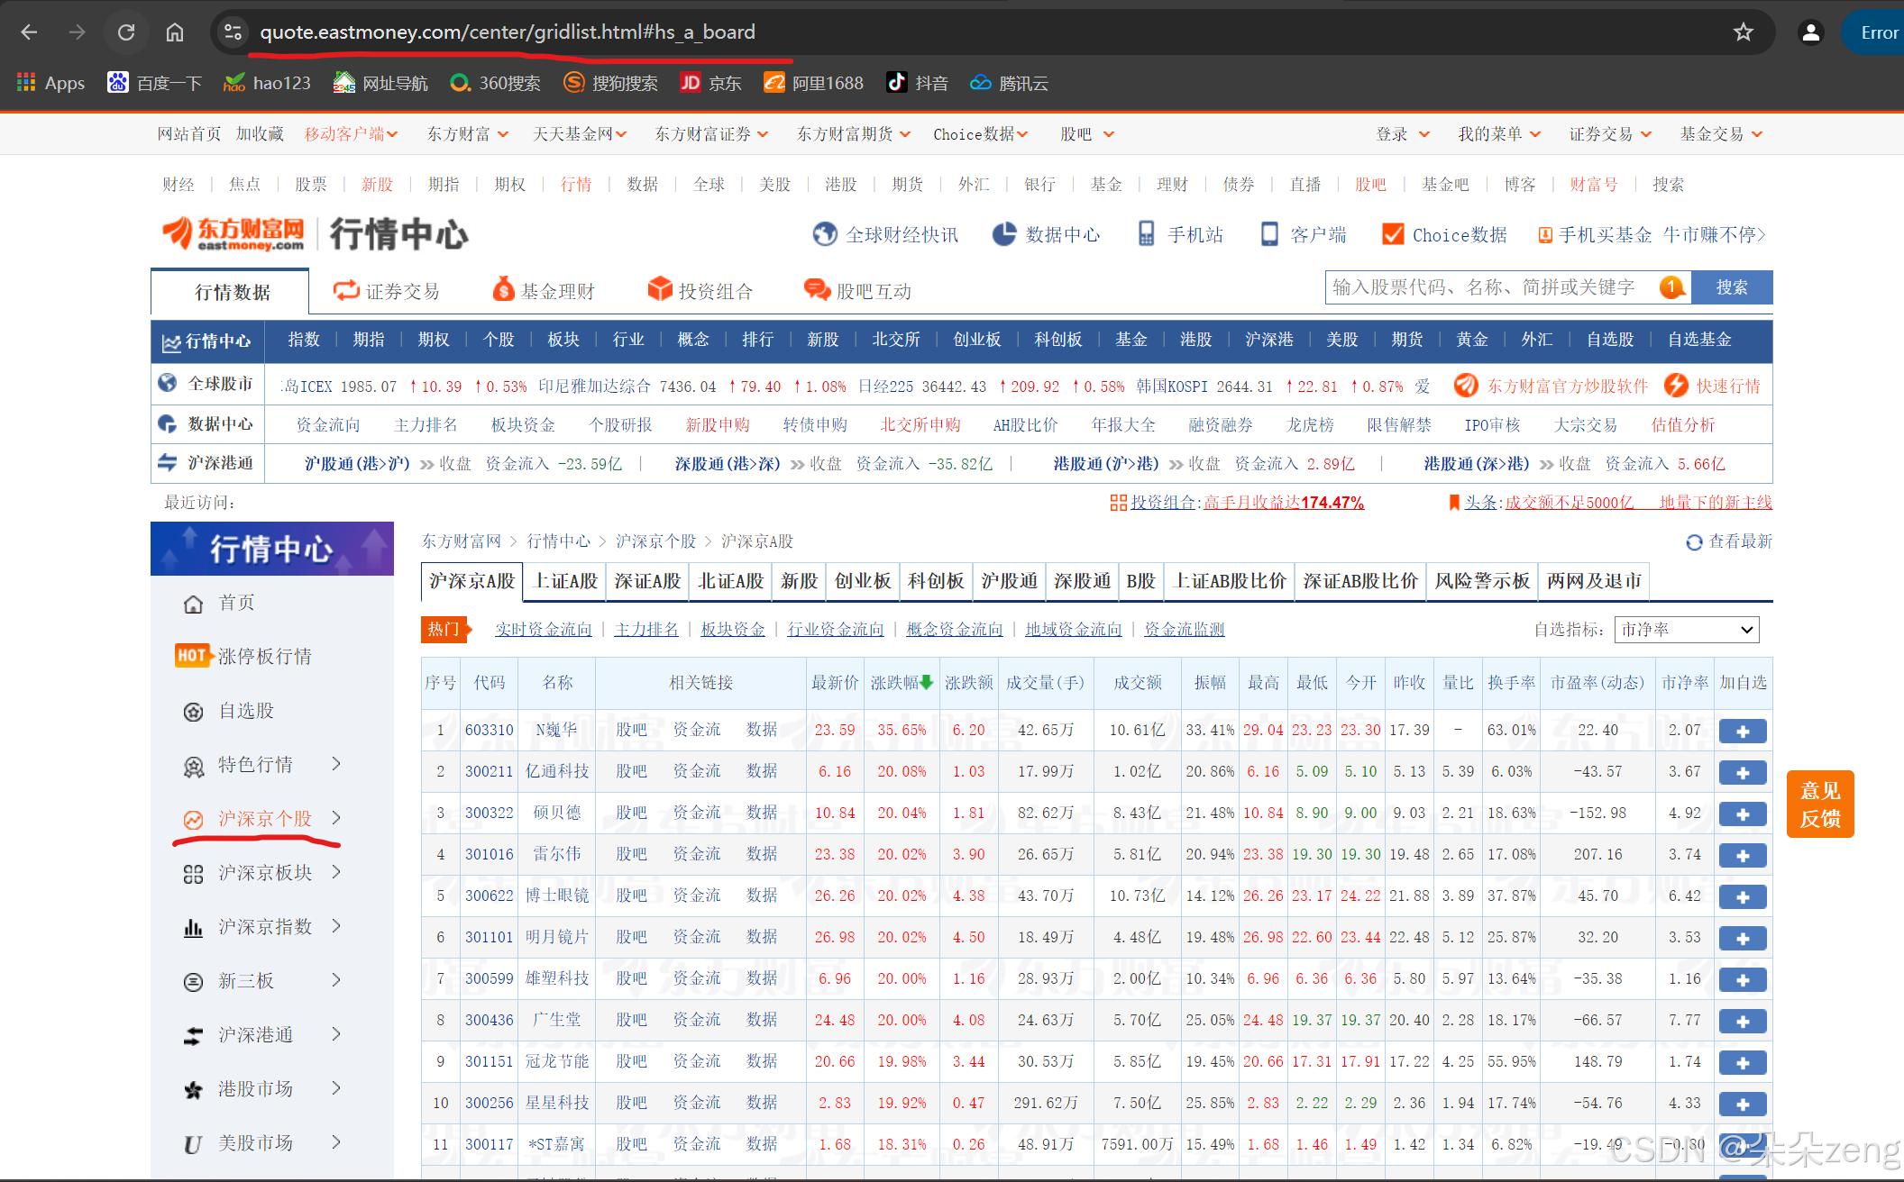Sort by the 成交额 column header
The width and height of the screenshot is (1904, 1182).
click(x=1138, y=683)
